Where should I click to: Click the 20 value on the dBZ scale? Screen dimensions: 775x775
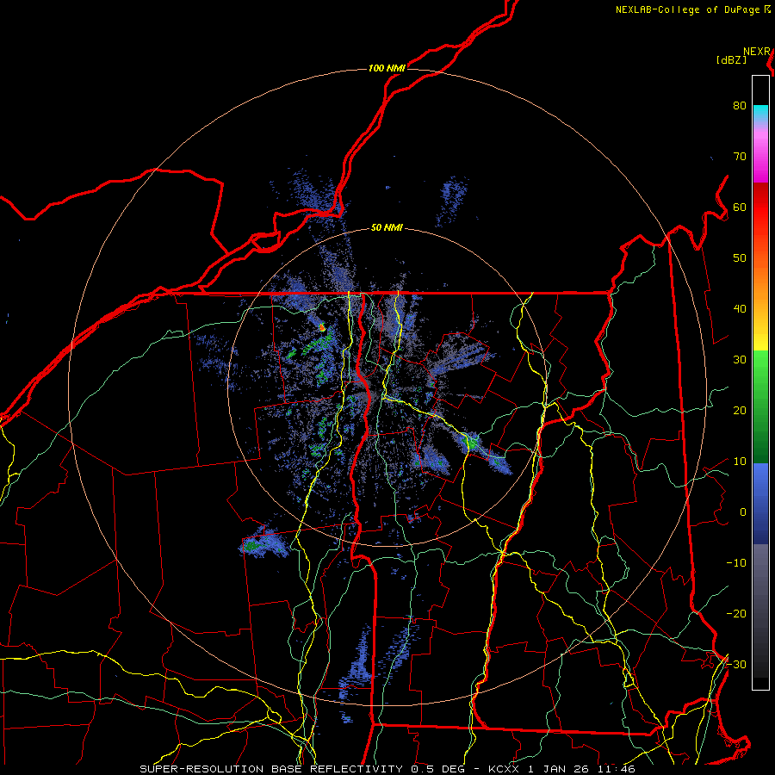(740, 411)
